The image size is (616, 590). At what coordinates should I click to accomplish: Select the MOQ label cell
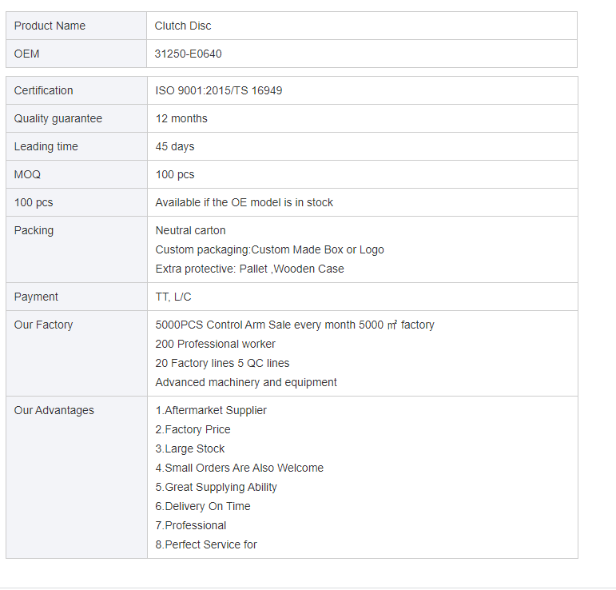point(77,174)
